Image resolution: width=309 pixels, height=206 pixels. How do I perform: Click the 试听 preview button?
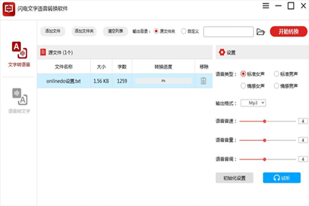click(281, 178)
